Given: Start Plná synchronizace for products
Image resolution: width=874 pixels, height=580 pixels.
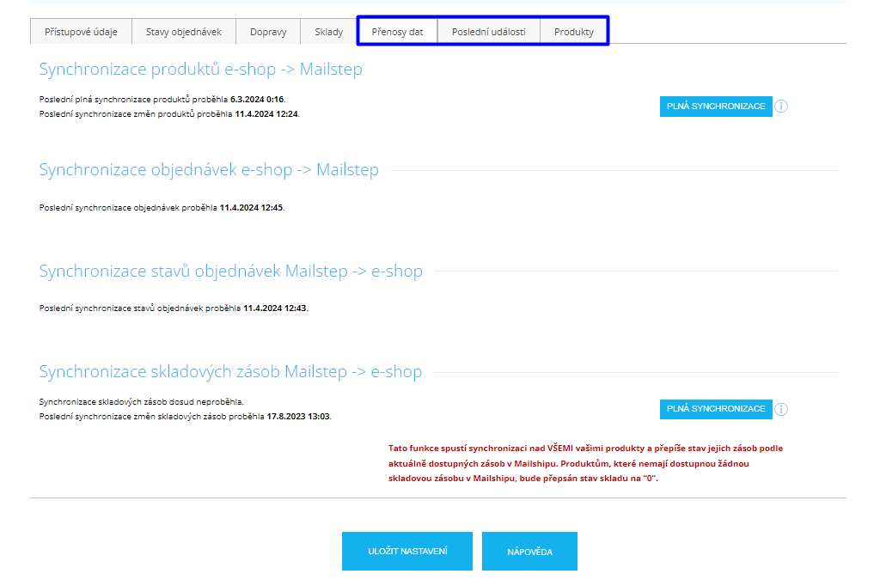Looking at the screenshot, I should click(x=715, y=107).
